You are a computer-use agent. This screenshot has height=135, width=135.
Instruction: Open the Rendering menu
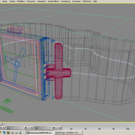pyautogui.click(x=65, y=1)
